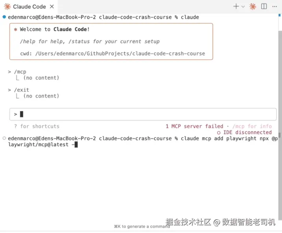Viewport: 282px width, 233px height.
Task: Click the hollow command status circle
Action: coord(4,138)
